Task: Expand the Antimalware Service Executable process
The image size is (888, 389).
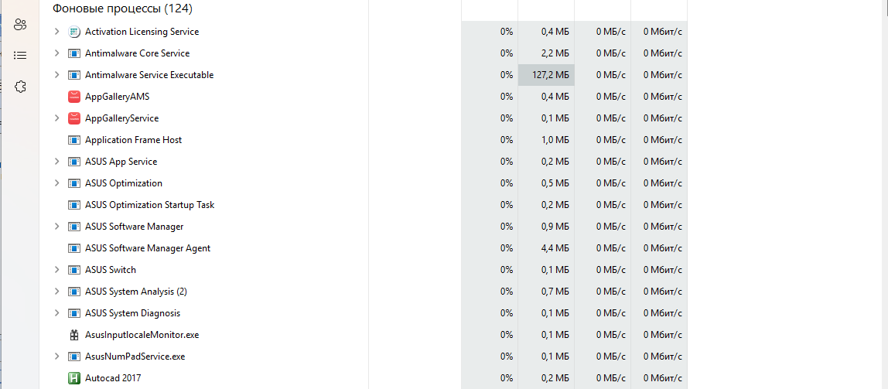Action: 56,75
